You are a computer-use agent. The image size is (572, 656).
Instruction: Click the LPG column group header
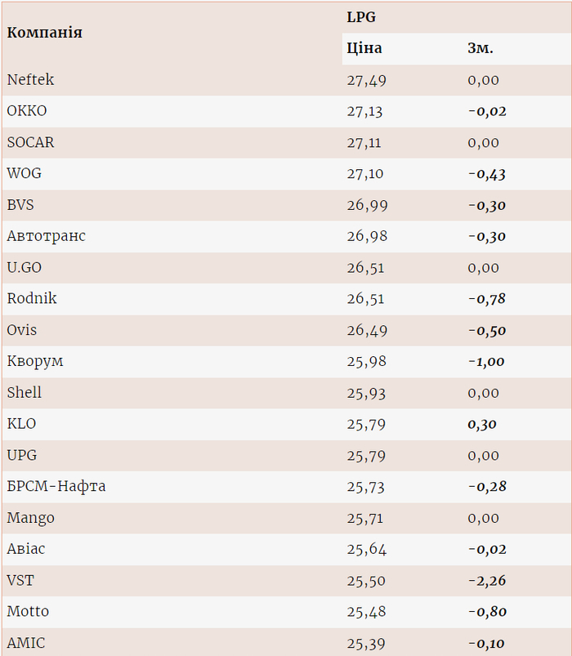pyautogui.click(x=361, y=17)
